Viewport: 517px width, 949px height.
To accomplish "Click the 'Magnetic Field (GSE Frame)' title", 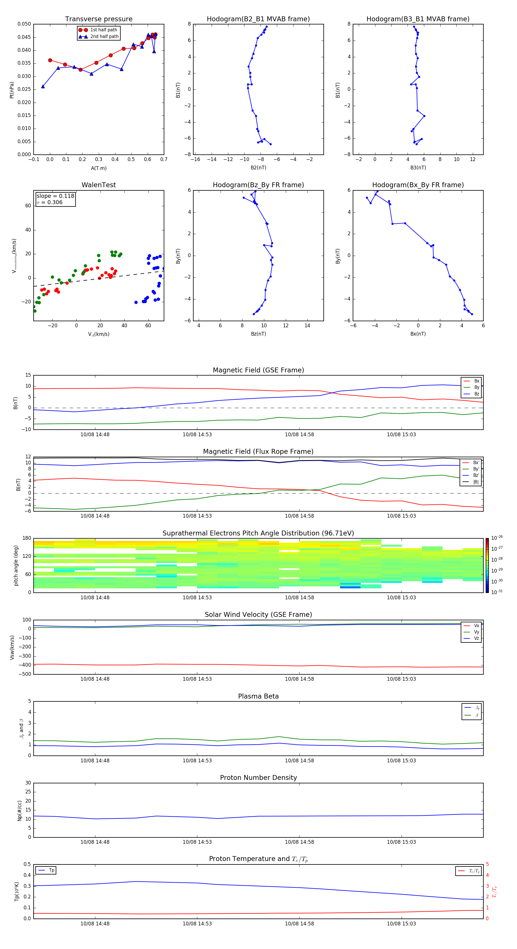I will [x=258, y=370].
